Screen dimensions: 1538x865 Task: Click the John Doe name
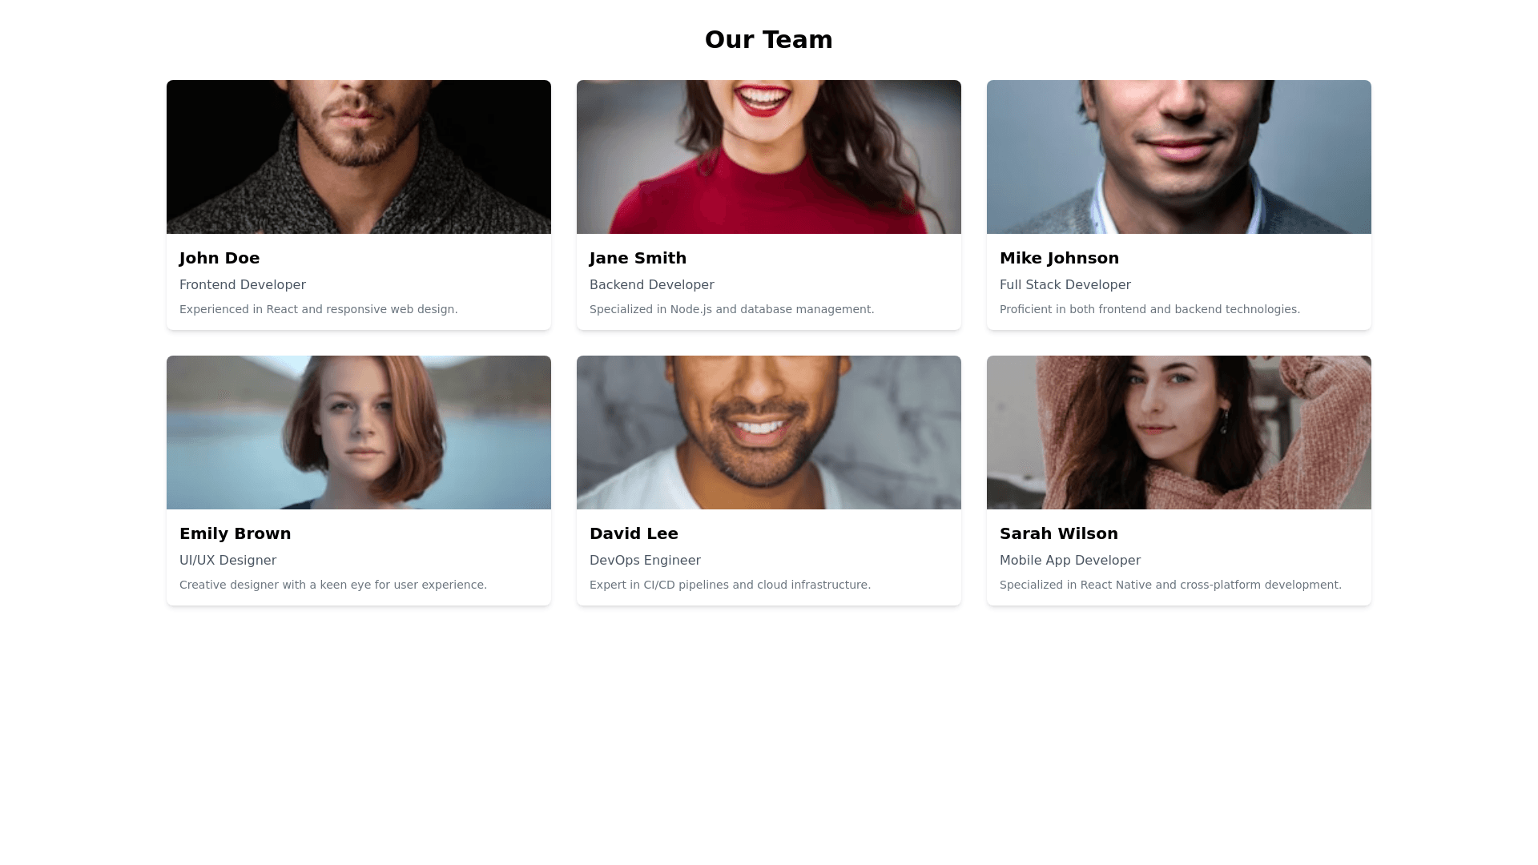pos(219,258)
